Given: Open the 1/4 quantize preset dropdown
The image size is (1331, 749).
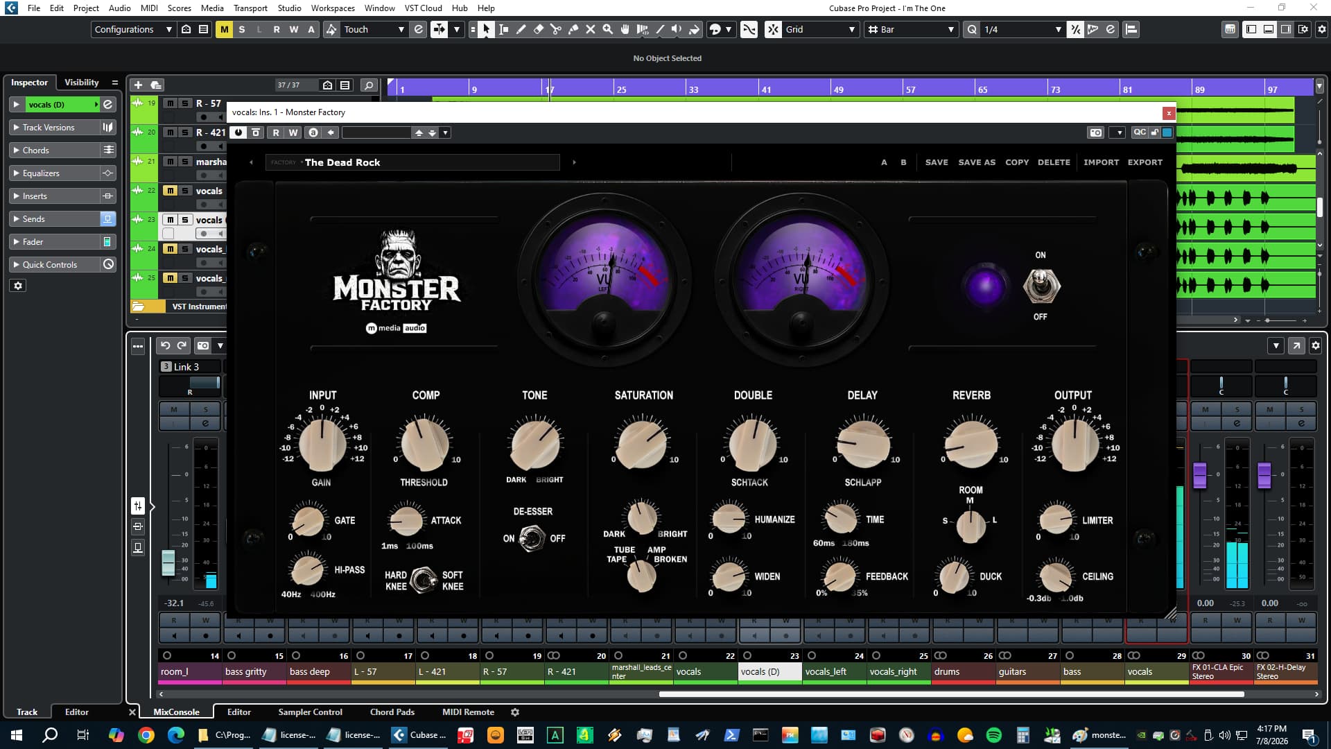Looking at the screenshot, I should click(x=1023, y=29).
